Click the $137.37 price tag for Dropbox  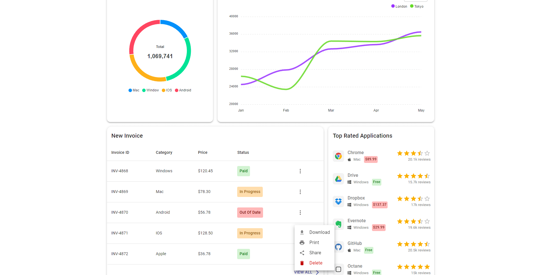(380, 205)
